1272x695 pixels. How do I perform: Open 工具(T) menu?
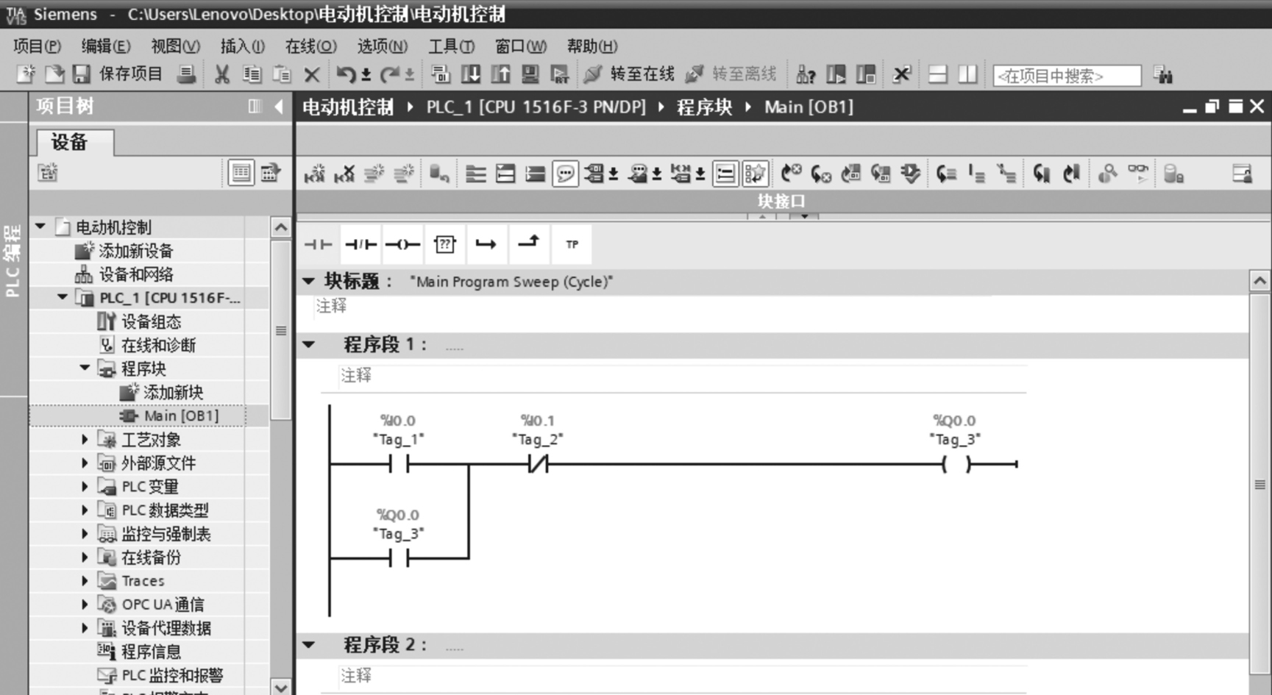click(x=451, y=46)
